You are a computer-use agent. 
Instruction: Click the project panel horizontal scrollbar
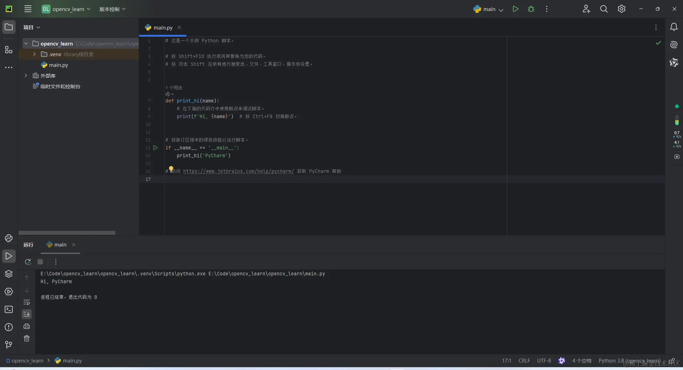coord(67,233)
